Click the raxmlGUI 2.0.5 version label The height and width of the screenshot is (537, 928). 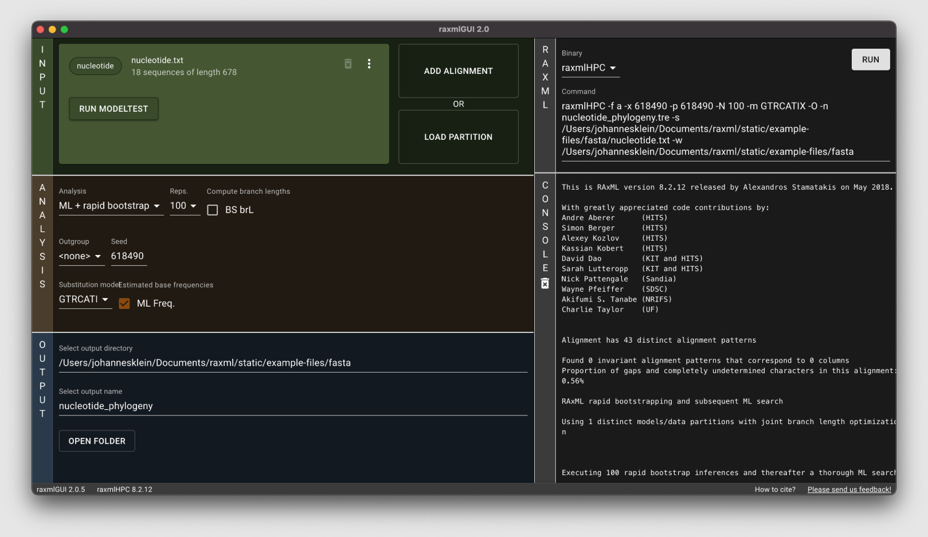pyautogui.click(x=61, y=489)
